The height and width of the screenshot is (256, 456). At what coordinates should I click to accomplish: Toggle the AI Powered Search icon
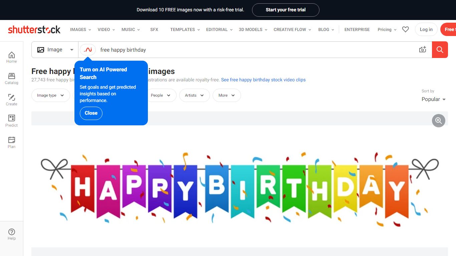(x=88, y=50)
